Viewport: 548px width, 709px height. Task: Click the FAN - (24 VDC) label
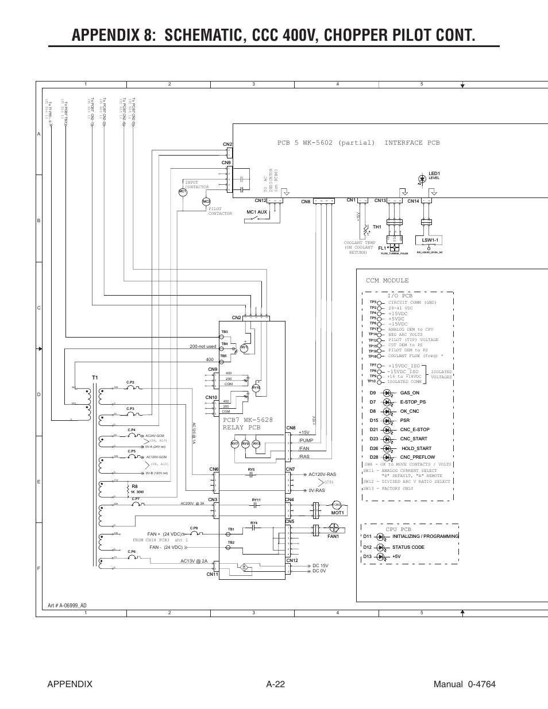pos(166,547)
